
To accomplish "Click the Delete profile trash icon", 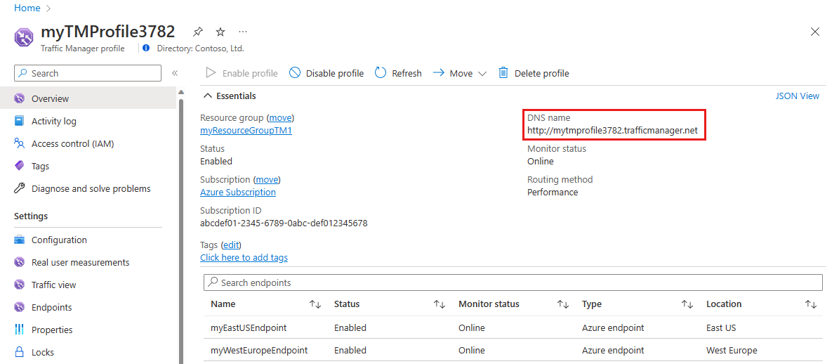I will point(503,73).
